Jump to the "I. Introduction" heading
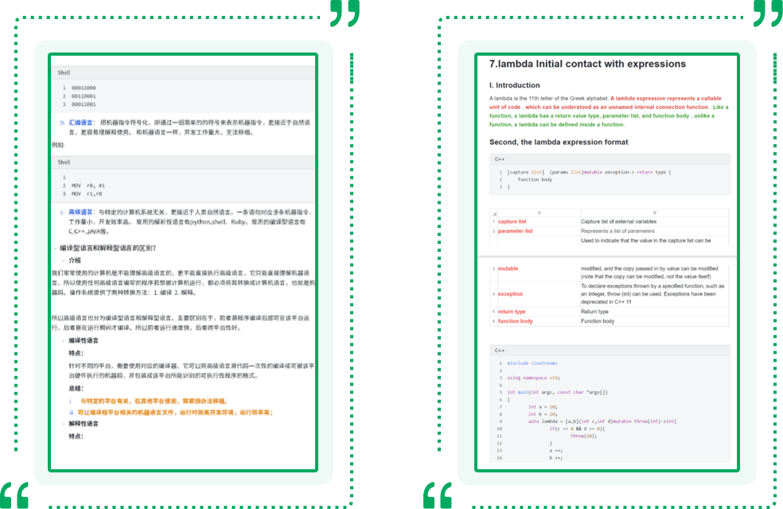The image size is (783, 509). (514, 85)
